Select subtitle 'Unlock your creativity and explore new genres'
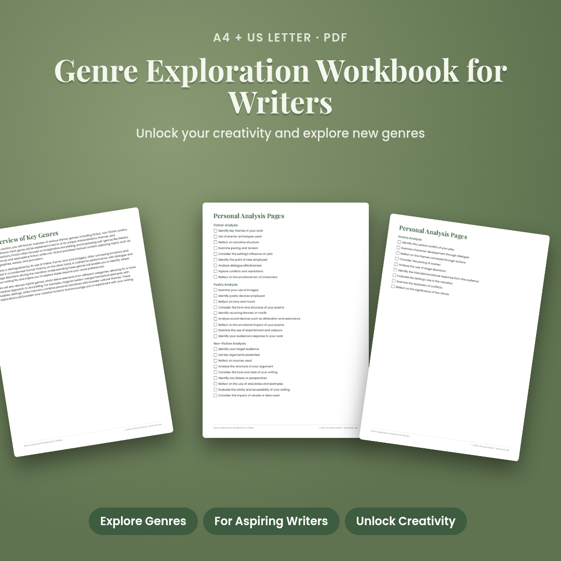Screen dimensions: 561x561 (280, 133)
